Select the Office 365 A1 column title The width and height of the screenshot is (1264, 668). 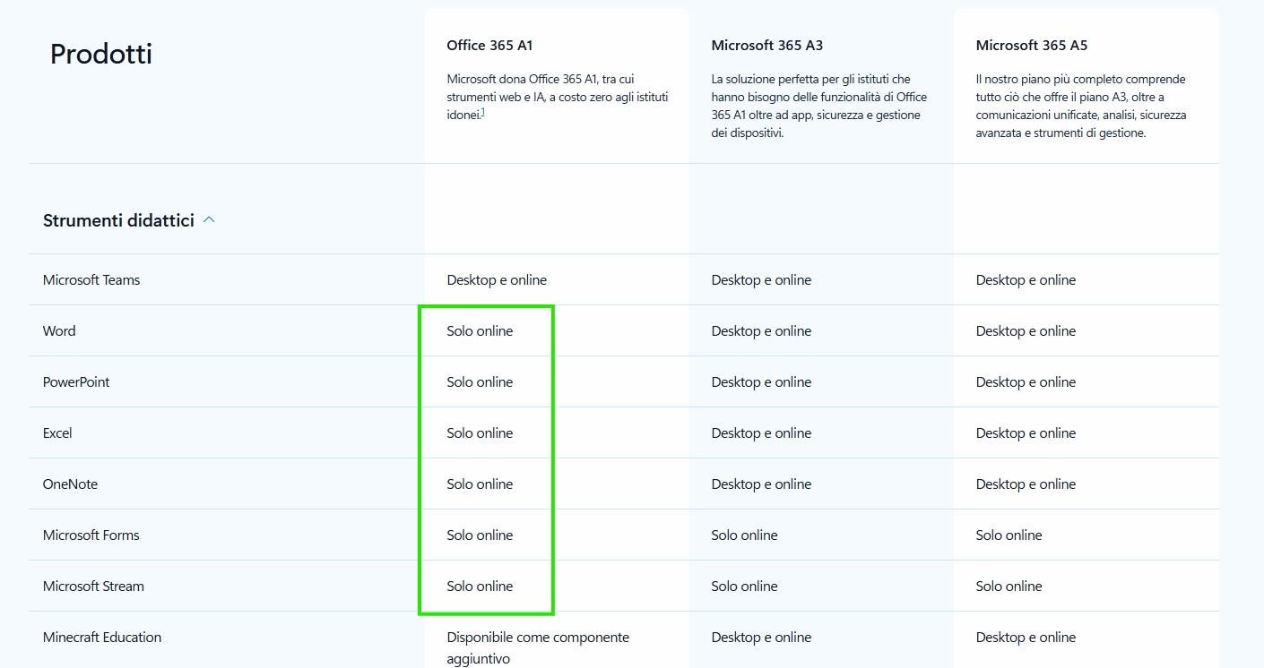click(490, 45)
